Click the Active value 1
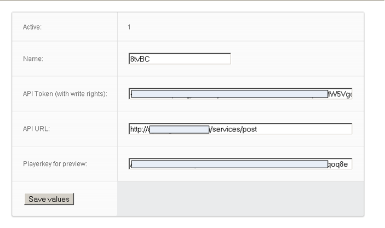The width and height of the screenshot is (385, 228). 129,26
